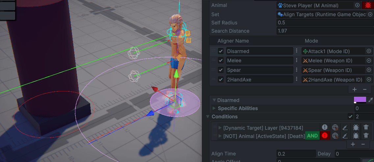The height and width of the screenshot is (162, 374).
Task: Open options menu for Spear aligner
Action: [297, 70]
